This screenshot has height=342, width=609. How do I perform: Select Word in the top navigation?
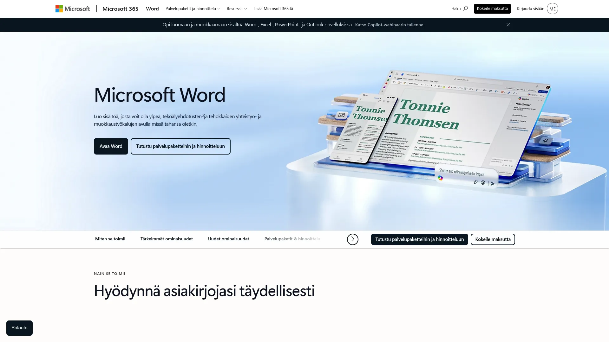point(152,9)
